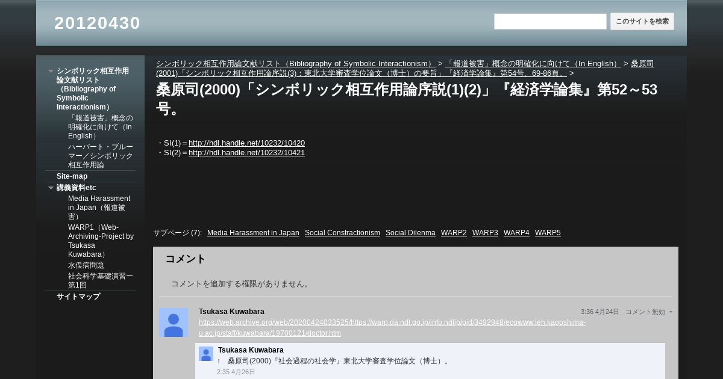Image resolution: width=723 pixels, height=379 pixels.
Task: Open subpage WARP5
Action: (548, 233)
